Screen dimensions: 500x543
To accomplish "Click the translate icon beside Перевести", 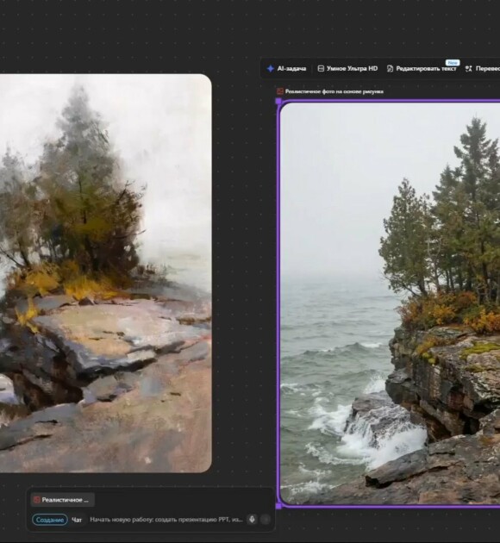I will point(468,69).
